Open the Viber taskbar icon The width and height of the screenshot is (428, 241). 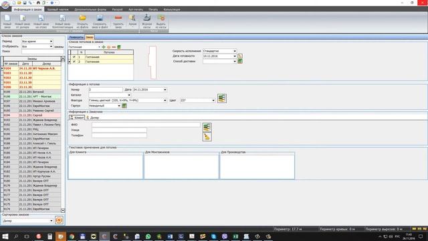point(225,236)
